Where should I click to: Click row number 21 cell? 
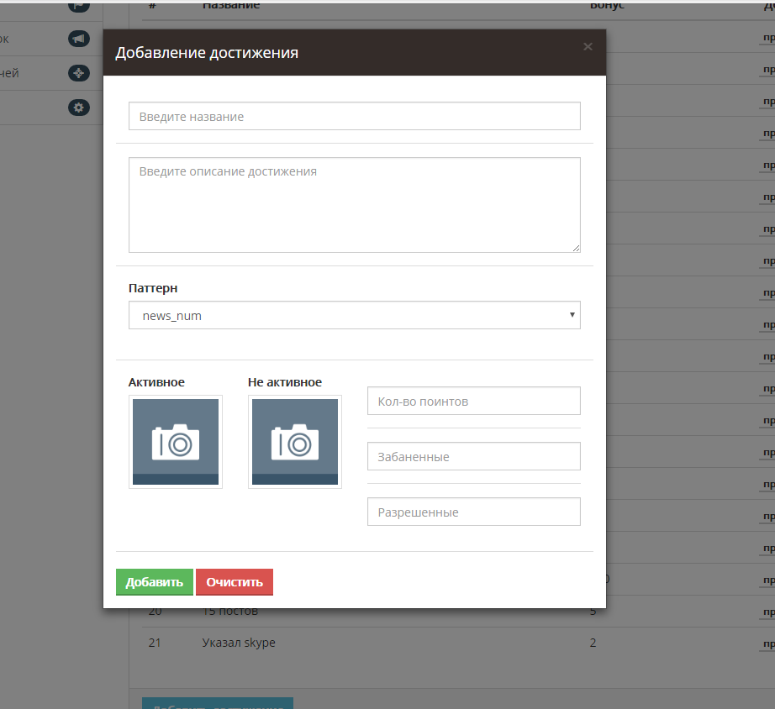point(155,643)
